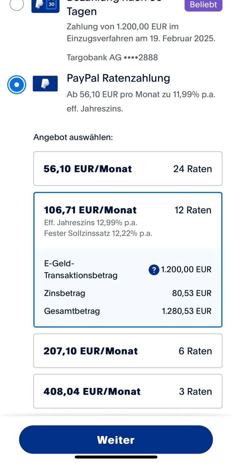Click the Gesamtbetrag 1.280,53 EUR row
Screen dimensions: 232x463
[128, 311]
